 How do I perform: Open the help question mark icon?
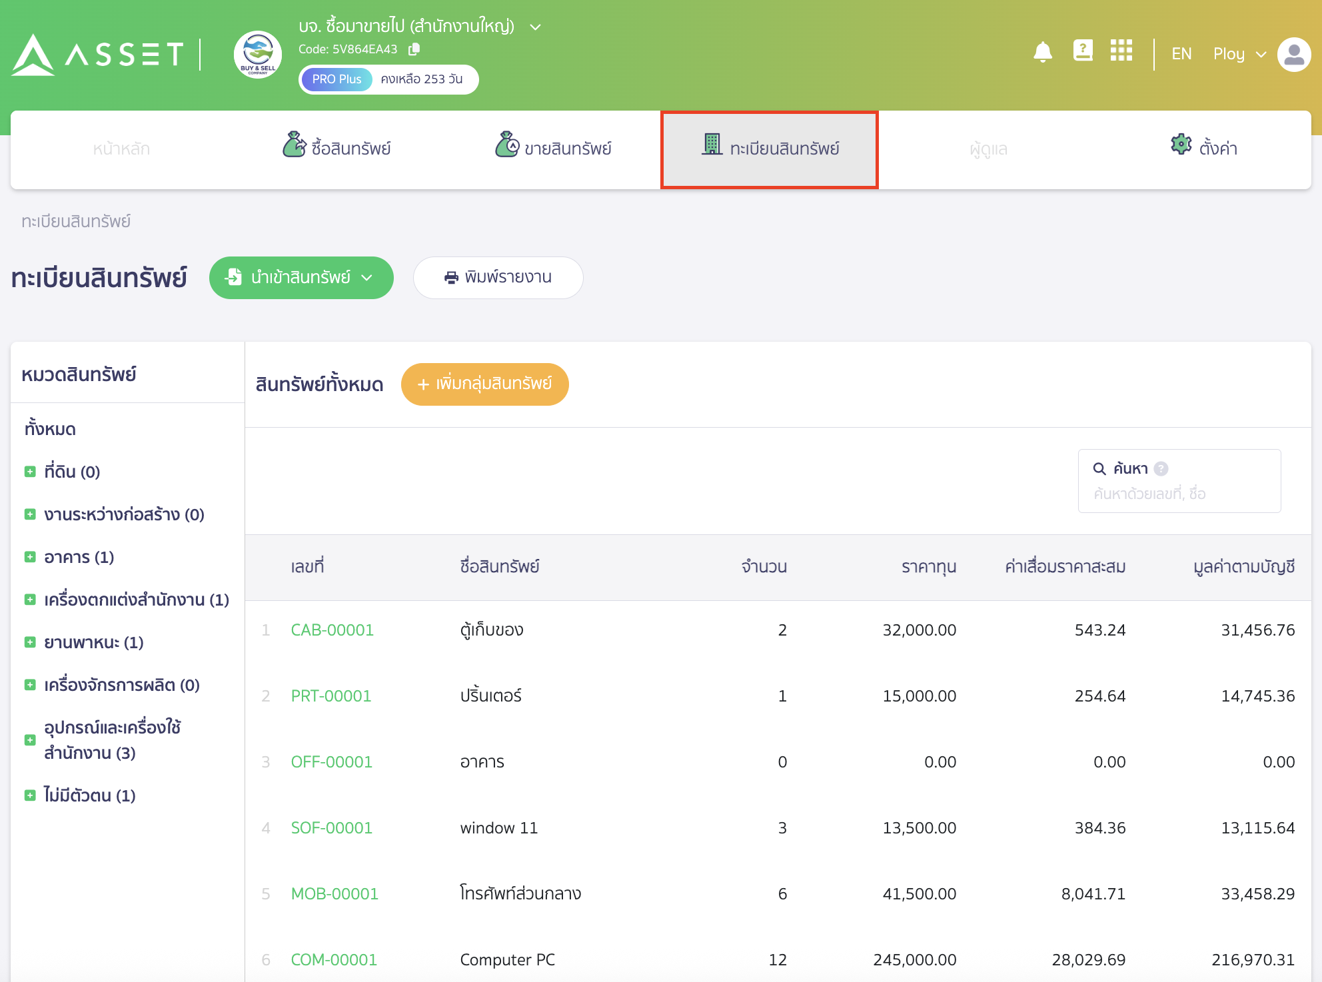tap(1083, 50)
